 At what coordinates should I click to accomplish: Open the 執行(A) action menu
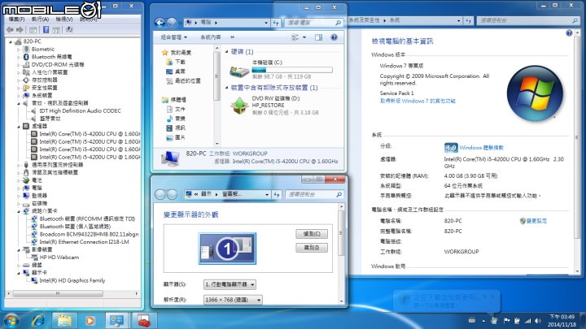click(x=40, y=19)
